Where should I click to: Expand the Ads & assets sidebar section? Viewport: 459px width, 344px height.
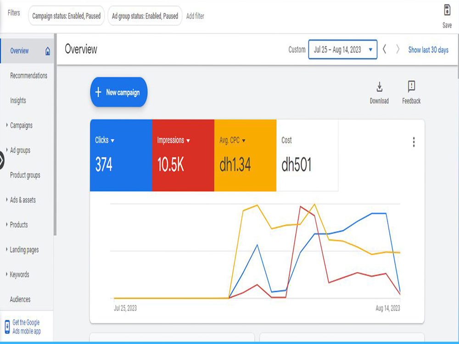(x=7, y=200)
